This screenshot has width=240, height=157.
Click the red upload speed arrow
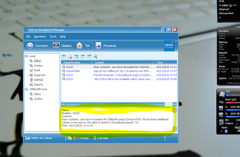(x=75, y=138)
